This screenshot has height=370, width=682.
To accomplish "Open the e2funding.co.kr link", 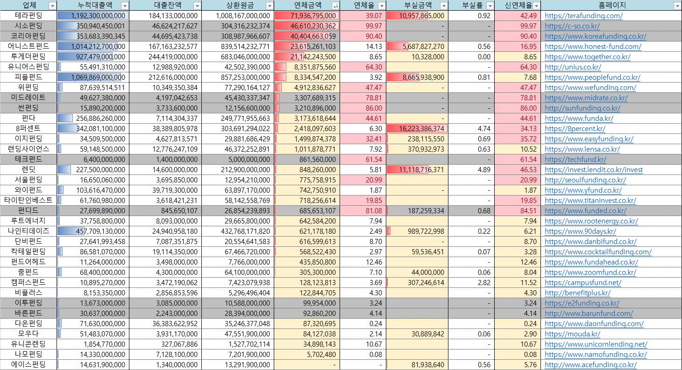I will [582, 303].
